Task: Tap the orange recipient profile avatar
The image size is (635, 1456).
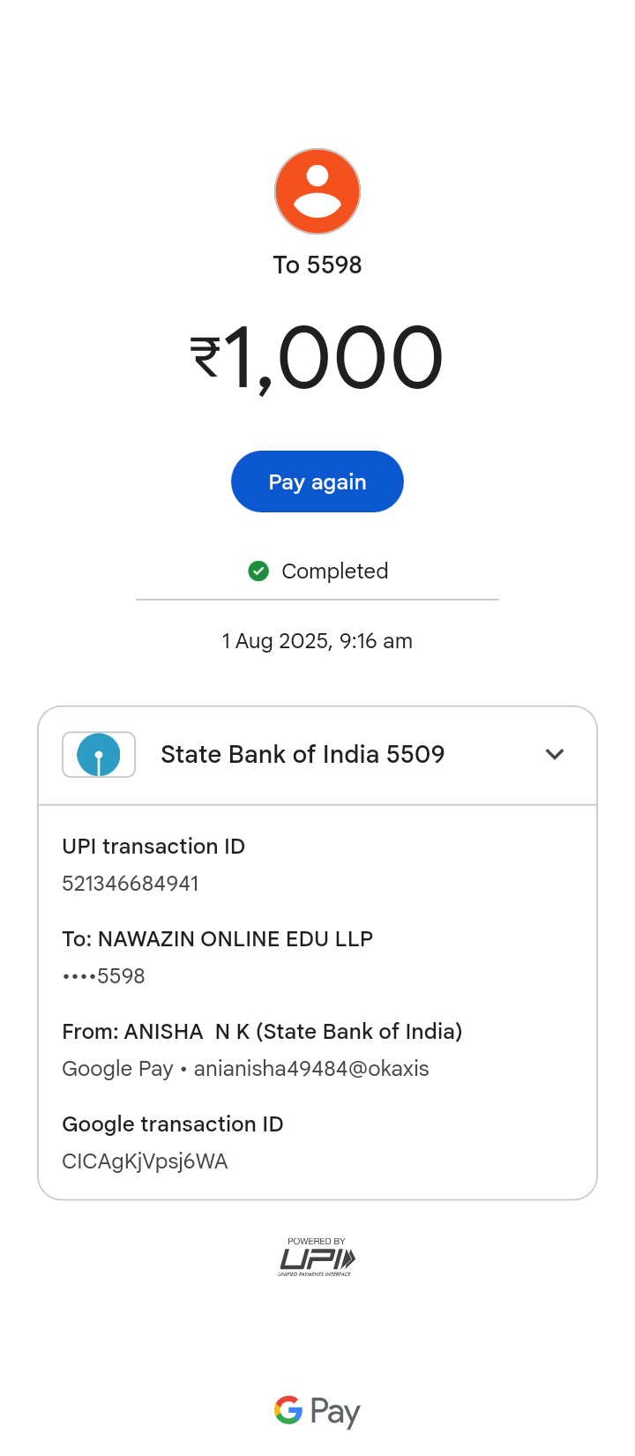Action: click(317, 191)
